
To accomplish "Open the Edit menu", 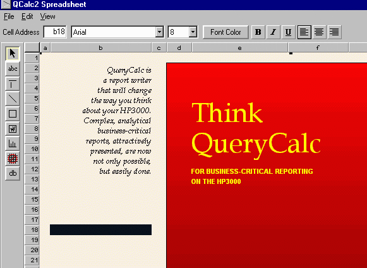I will tap(27, 16).
